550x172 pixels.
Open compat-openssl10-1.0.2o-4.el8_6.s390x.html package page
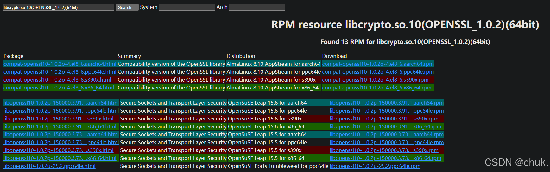tap(57, 80)
